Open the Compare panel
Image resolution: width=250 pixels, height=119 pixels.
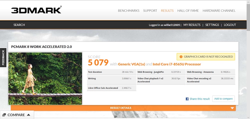tap(17, 115)
